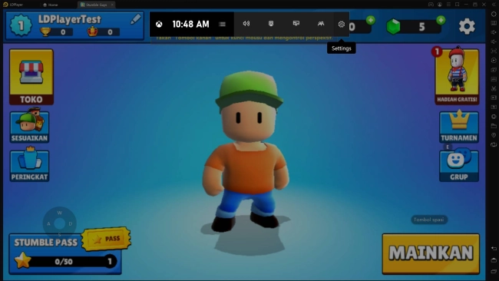
Task: Open LDPlayer sidebar settings gear
Action: 494,14
